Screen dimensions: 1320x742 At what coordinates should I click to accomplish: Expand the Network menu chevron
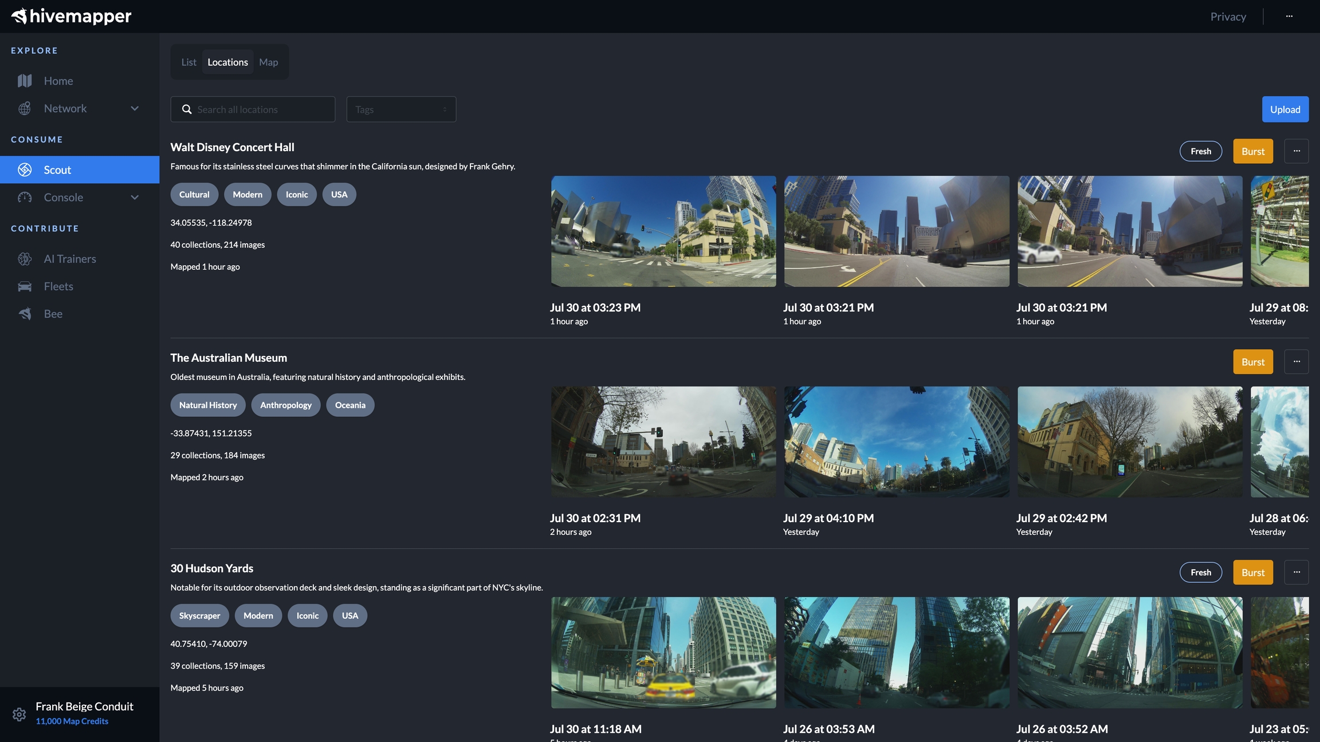click(135, 108)
